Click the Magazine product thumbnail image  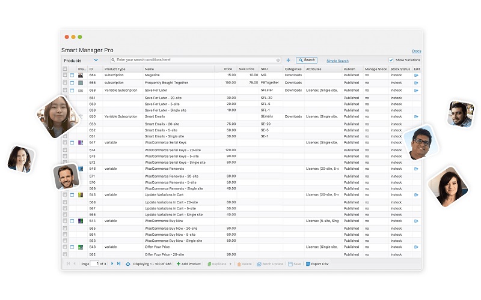click(81, 75)
